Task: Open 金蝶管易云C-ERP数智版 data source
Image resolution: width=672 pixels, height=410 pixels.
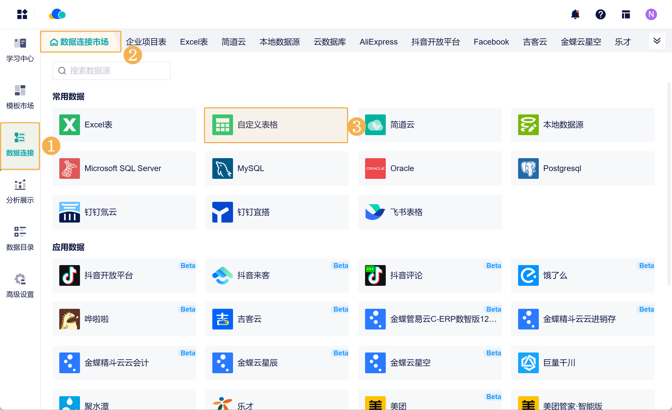Action: click(430, 319)
